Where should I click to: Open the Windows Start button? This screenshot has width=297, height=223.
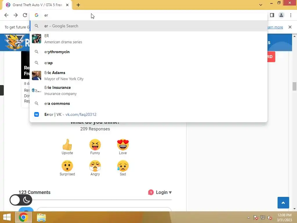[7, 217]
